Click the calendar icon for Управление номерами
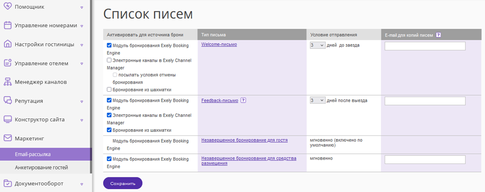Image resolution: width=485 pixels, height=192 pixels. (8, 25)
